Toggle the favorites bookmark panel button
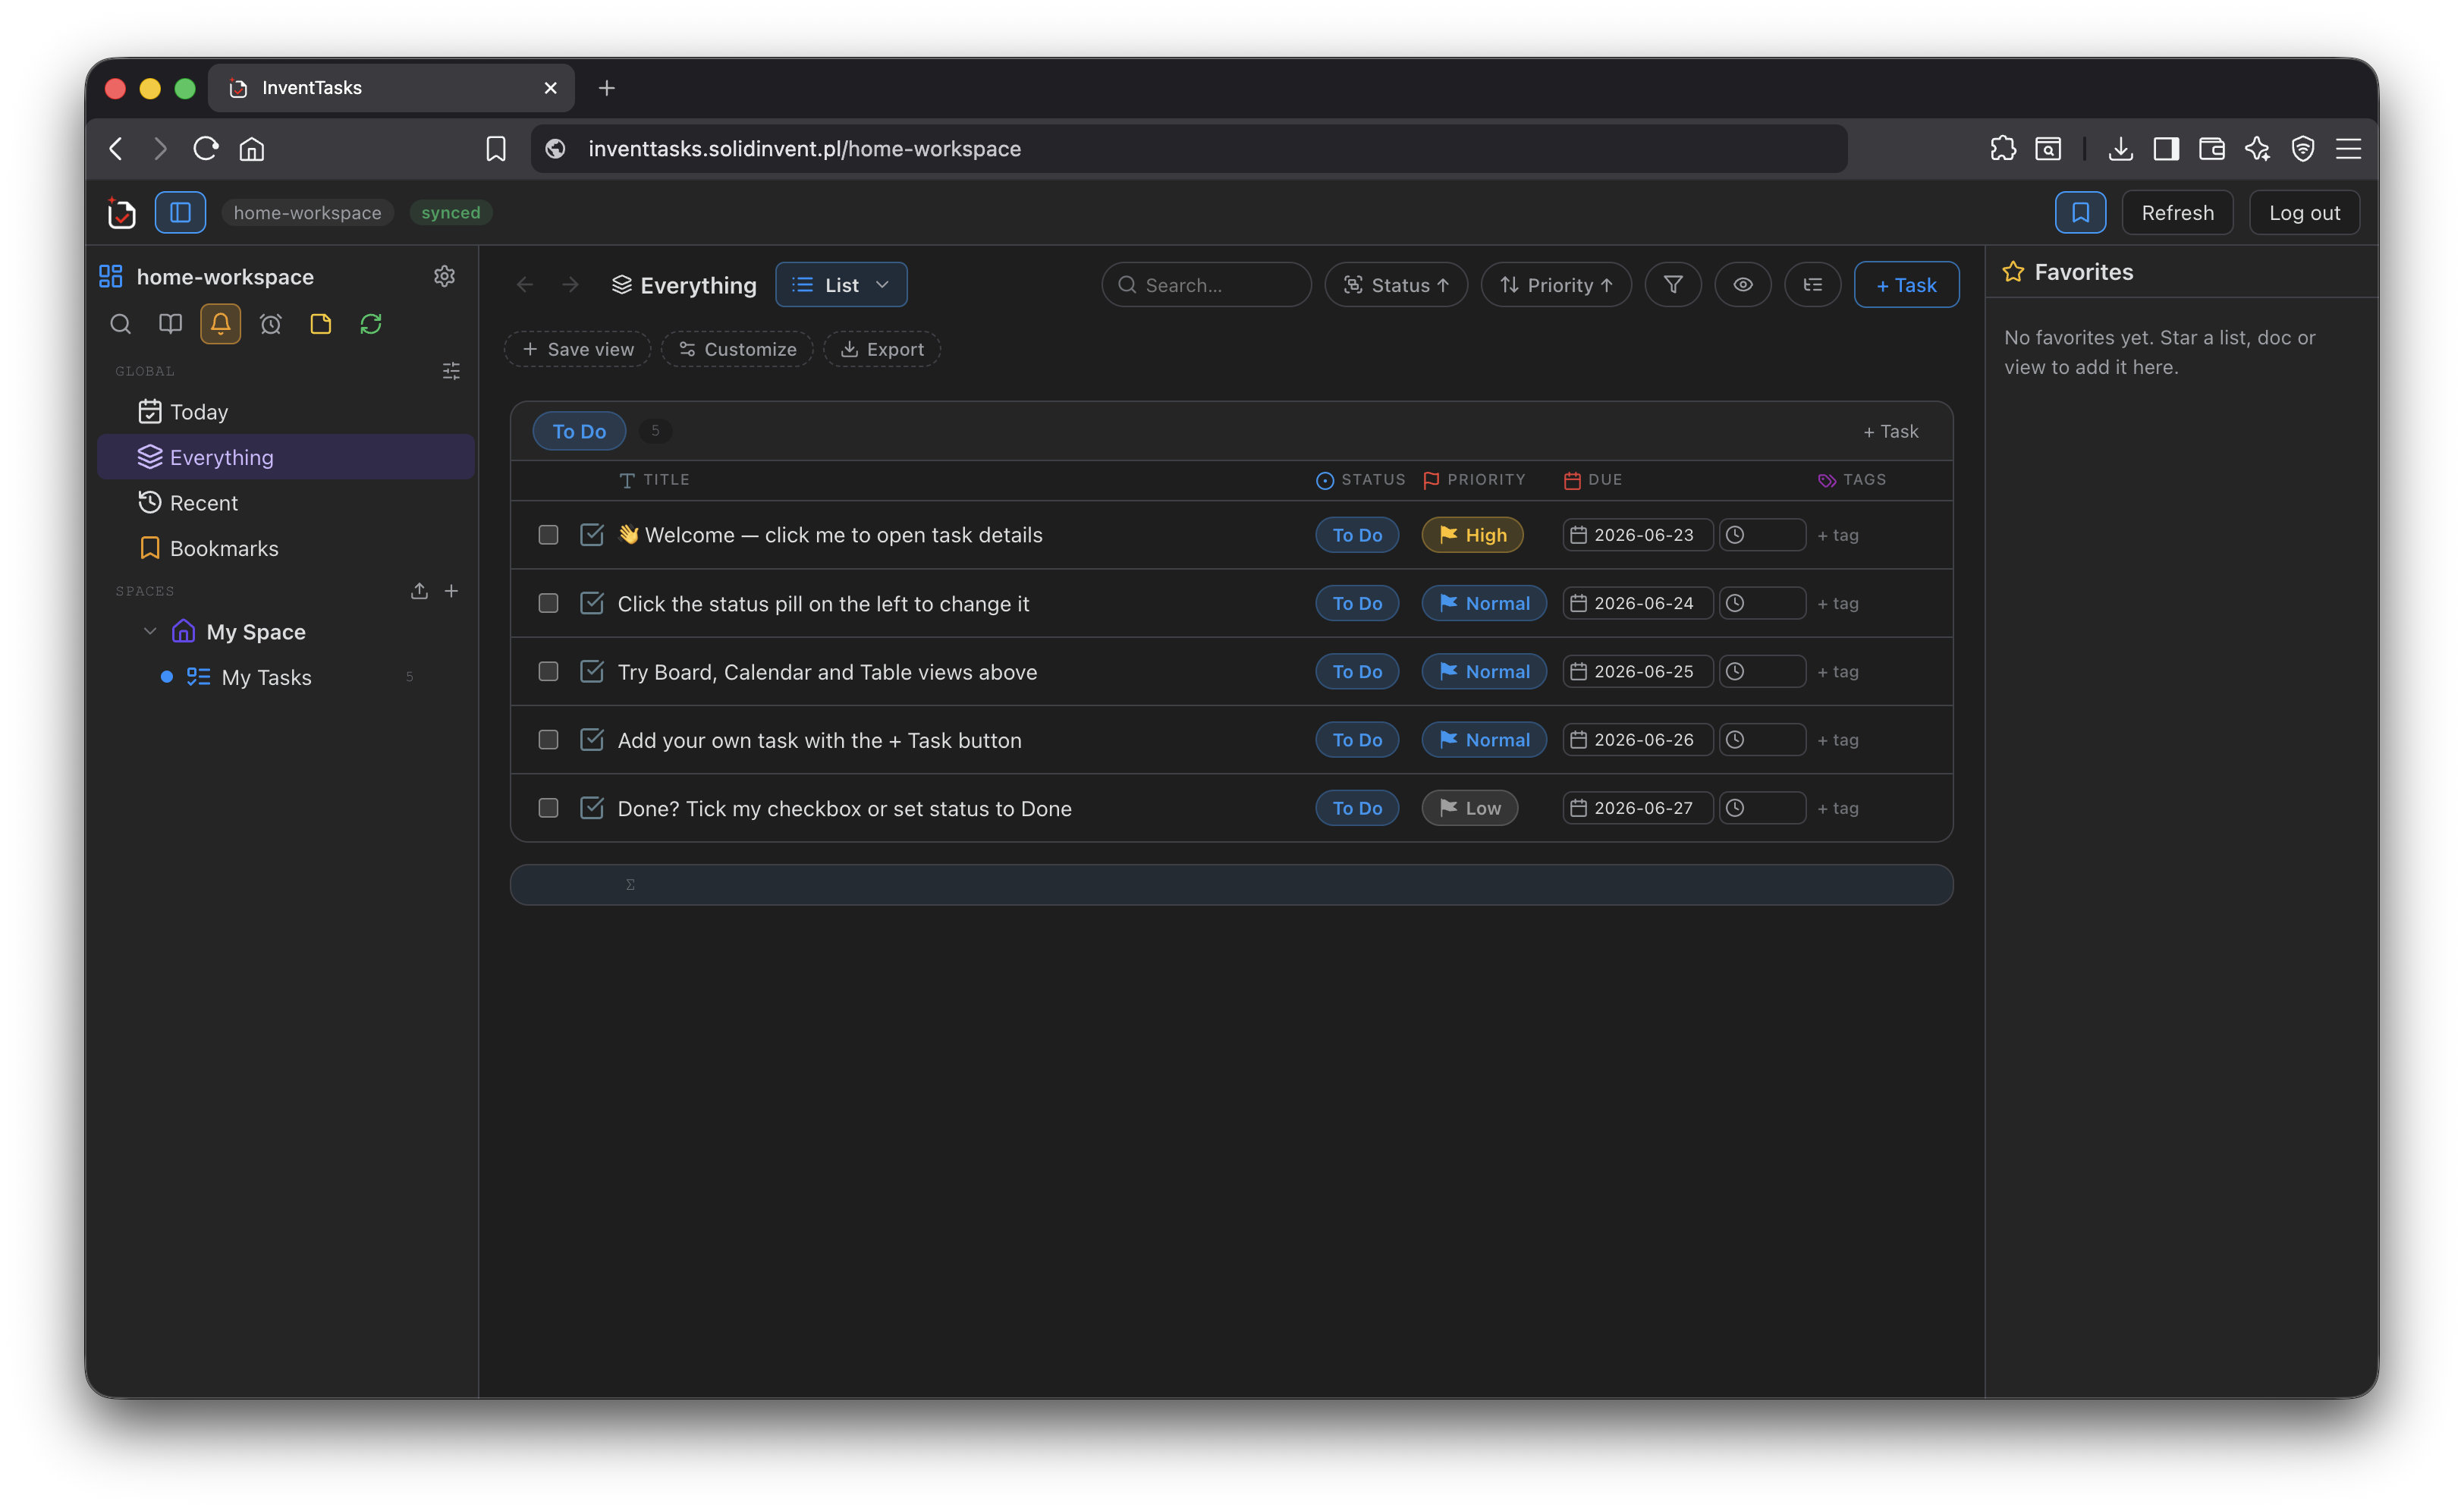 click(x=2080, y=212)
